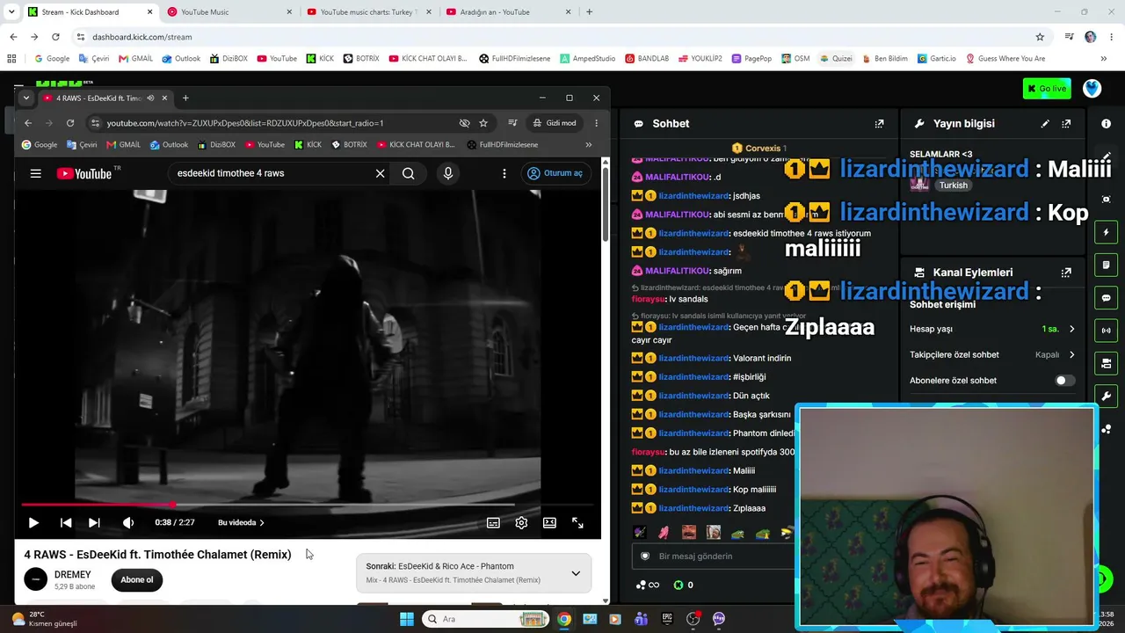Viewport: 1125px width, 633px height.
Task: Click the taskbar 'Ara' search box
Action: point(485,619)
